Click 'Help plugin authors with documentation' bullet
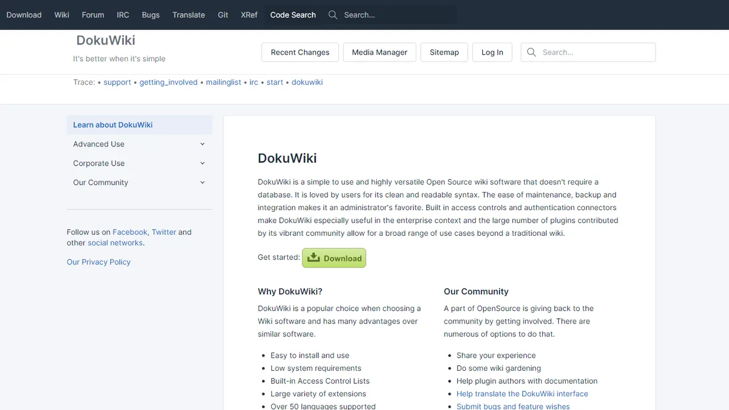The image size is (729, 410). [527, 381]
